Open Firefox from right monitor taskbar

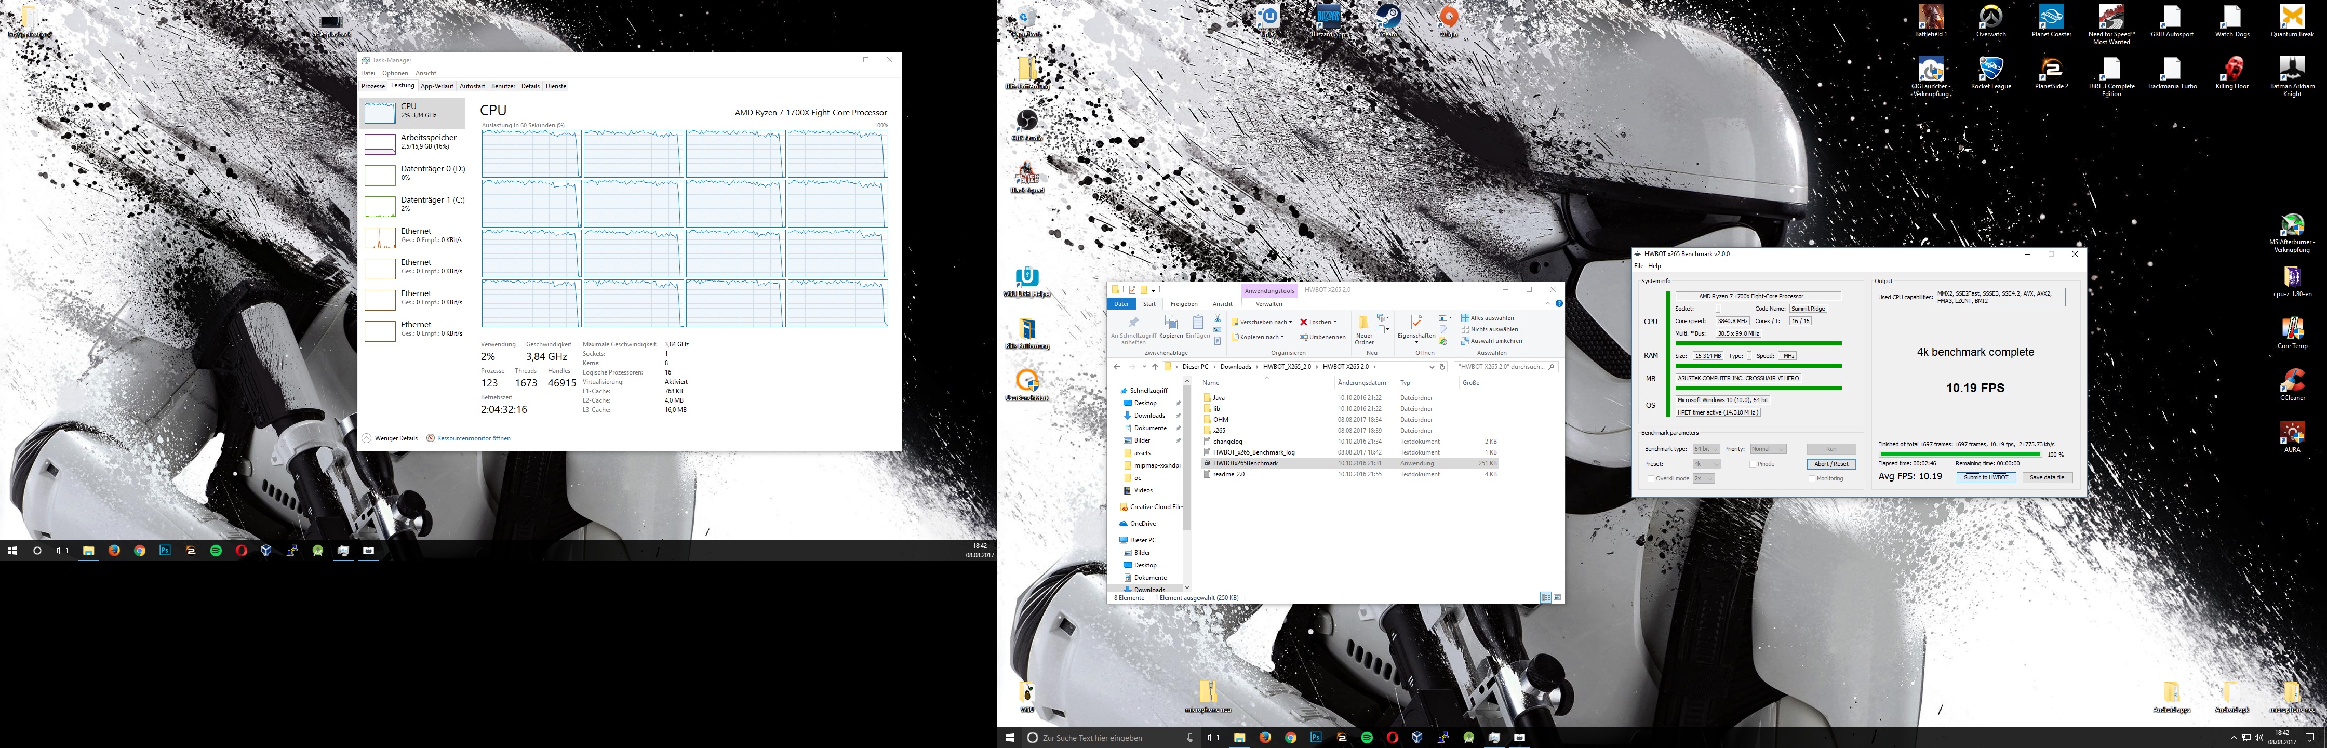(x=1265, y=737)
